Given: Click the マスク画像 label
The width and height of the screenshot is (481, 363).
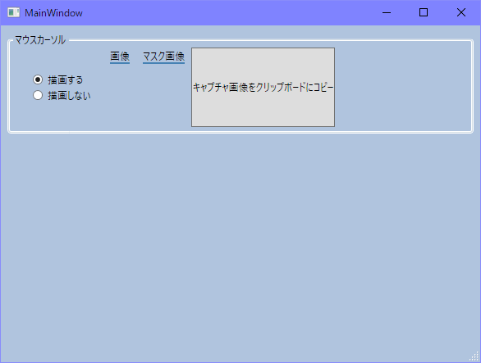Looking at the screenshot, I should (x=163, y=57).
